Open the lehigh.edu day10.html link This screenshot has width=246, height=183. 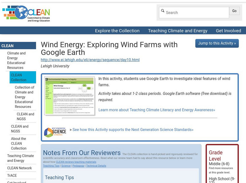tap(90, 60)
